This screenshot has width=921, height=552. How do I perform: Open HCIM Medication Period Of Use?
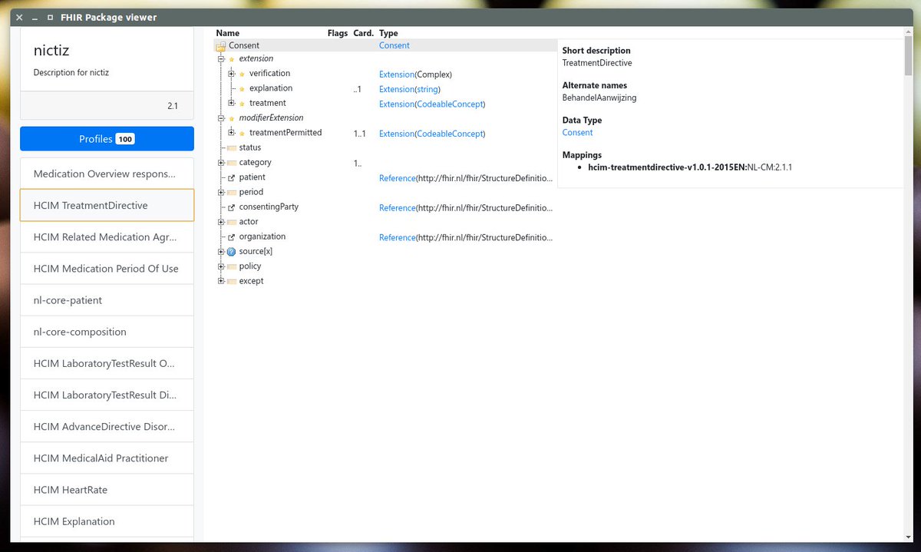click(x=107, y=269)
